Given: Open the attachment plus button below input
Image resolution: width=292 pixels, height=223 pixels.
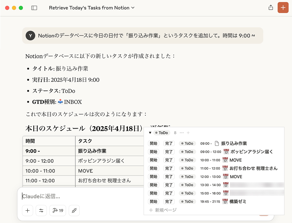Looking at the screenshot, I should click(28, 211).
